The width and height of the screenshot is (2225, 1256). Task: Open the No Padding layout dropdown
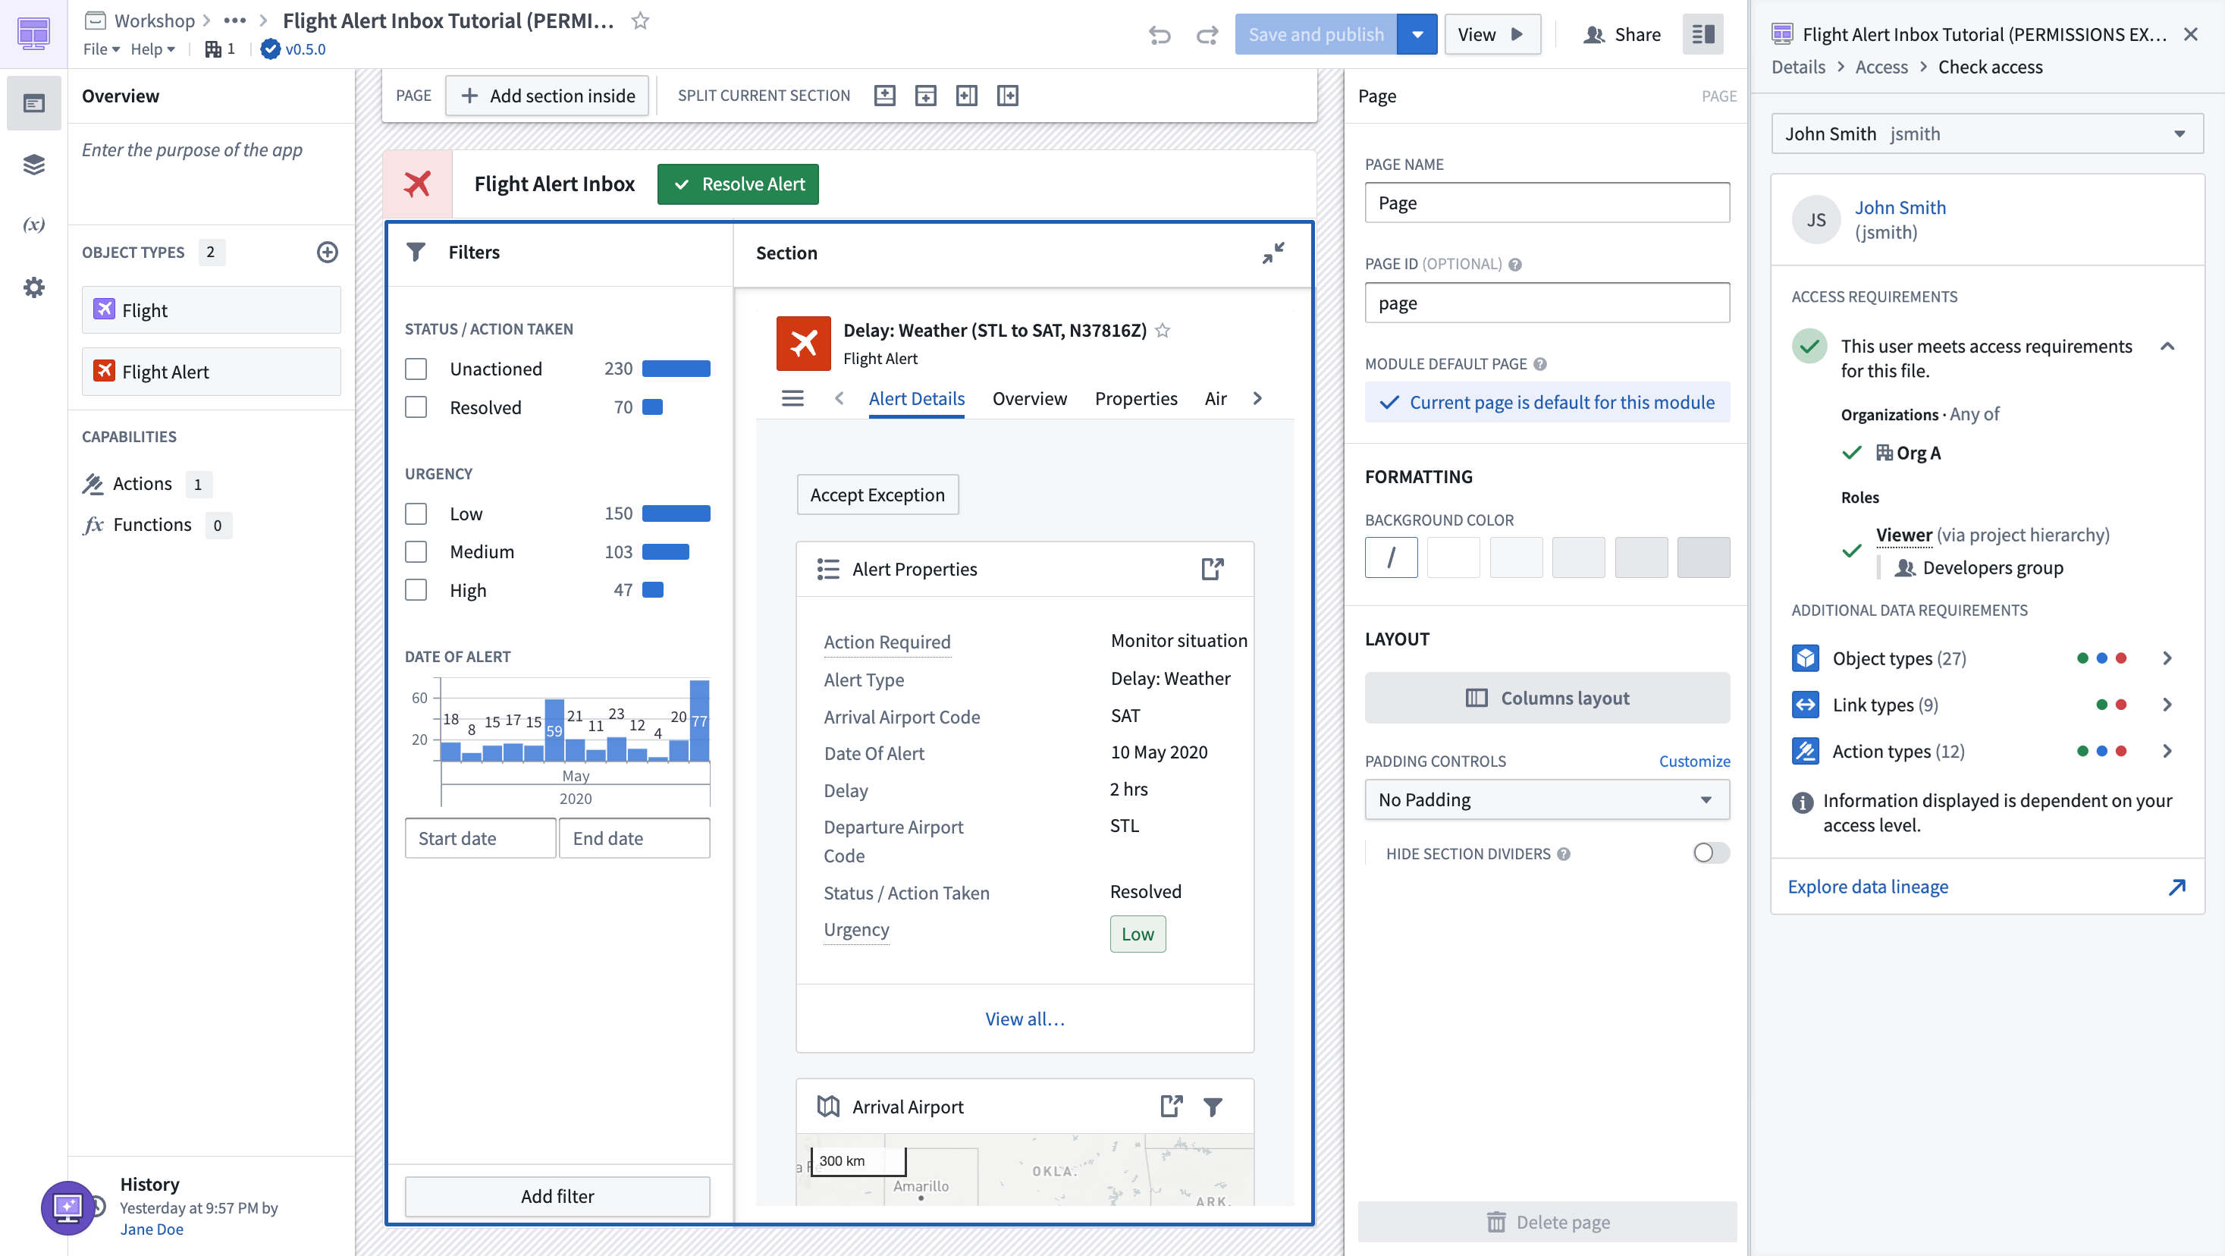pyautogui.click(x=1546, y=798)
